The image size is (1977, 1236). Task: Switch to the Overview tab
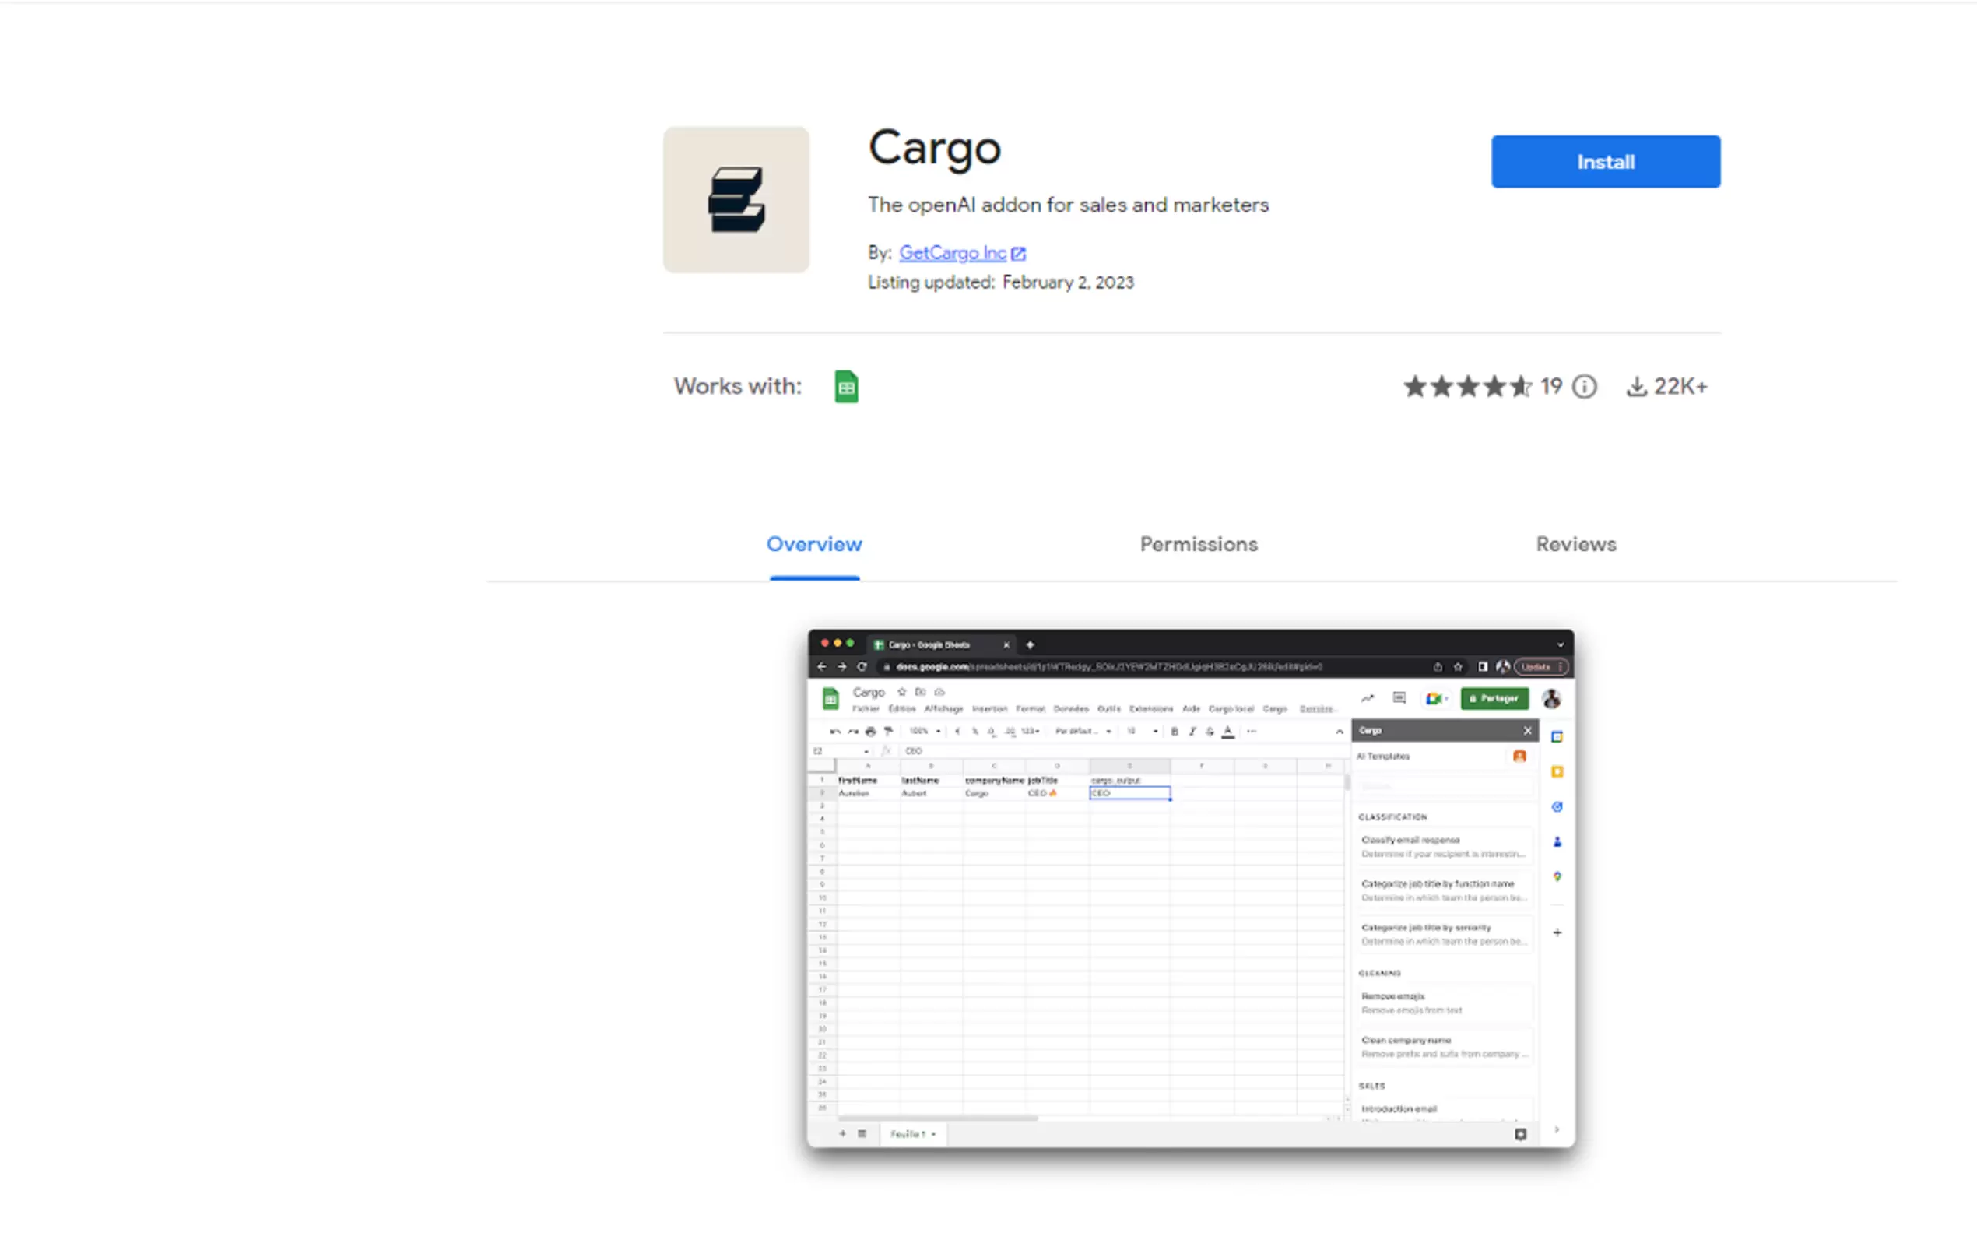pyautogui.click(x=814, y=544)
